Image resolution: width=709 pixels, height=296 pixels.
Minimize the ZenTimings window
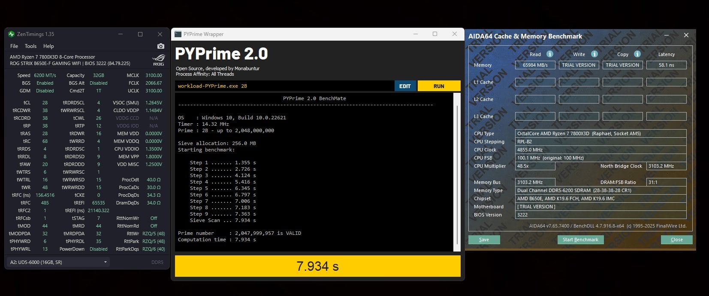click(x=120, y=34)
